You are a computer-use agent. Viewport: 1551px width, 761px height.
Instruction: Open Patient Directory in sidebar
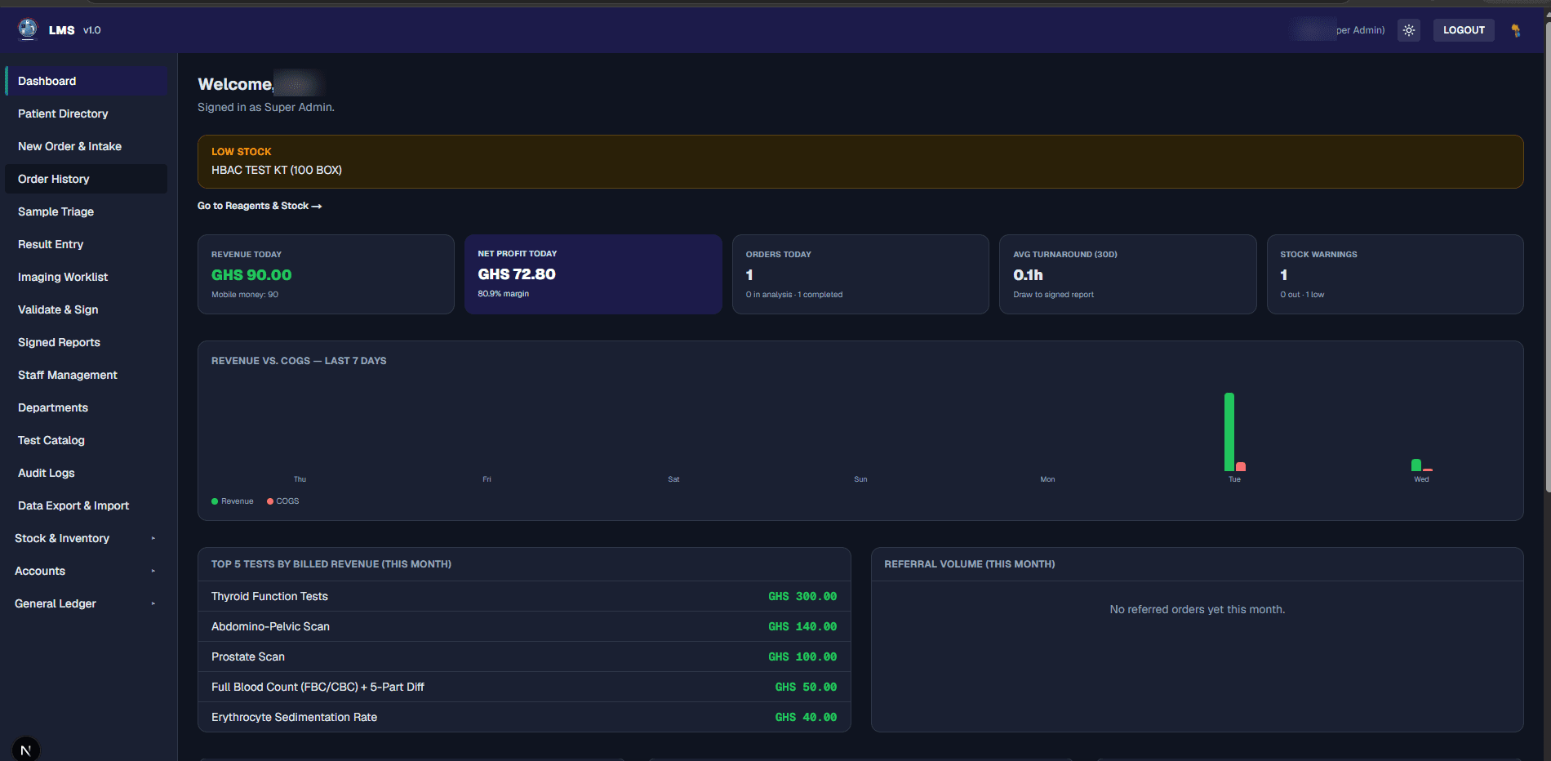87,113
